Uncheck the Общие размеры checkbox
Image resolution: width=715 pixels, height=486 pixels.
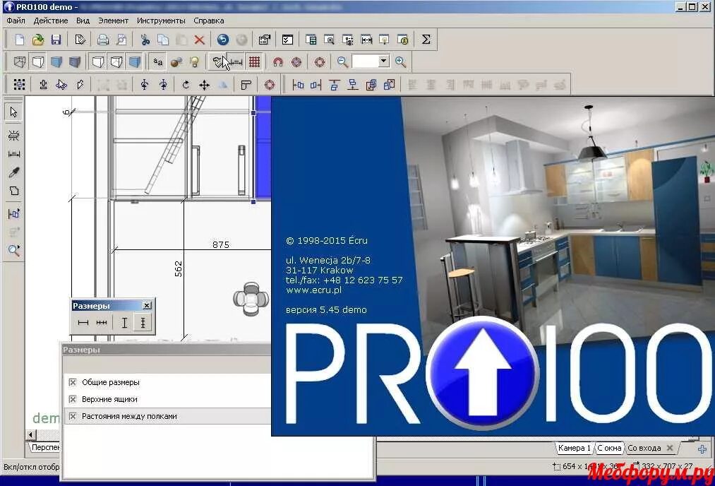73,382
